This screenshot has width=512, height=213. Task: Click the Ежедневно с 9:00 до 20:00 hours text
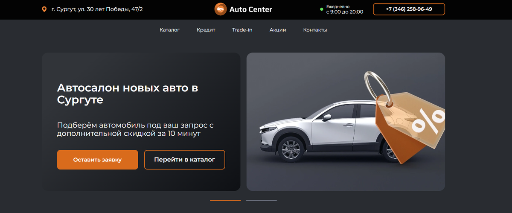(345, 9)
